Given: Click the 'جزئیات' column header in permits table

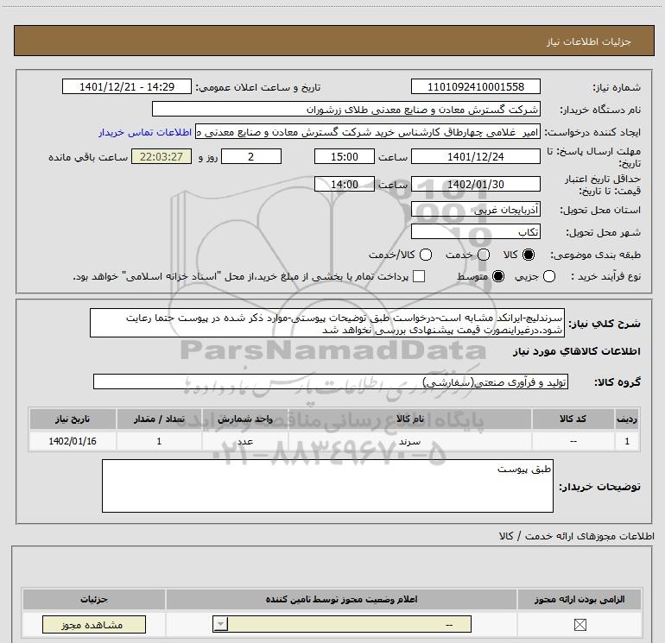Looking at the screenshot, I should [94, 599].
